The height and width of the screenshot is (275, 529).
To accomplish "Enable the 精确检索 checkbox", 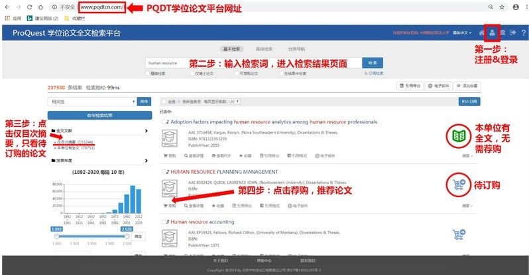I will (x=147, y=73).
